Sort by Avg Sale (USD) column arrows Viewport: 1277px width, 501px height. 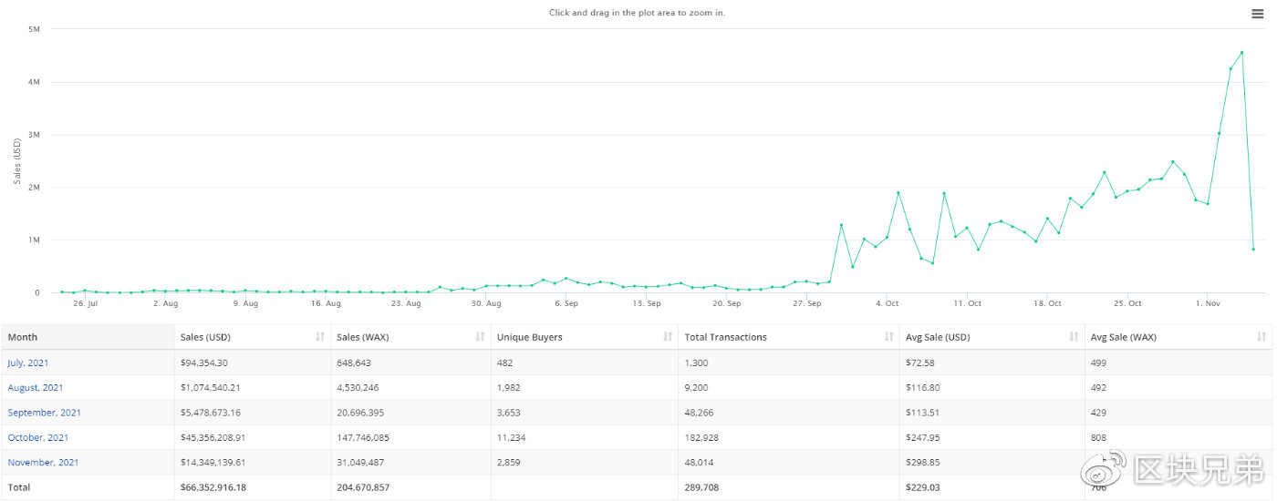click(1074, 337)
